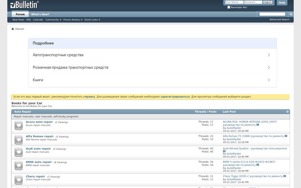Click the Auto Repair category header title
Screen dimensions: 301x188
coord(23,112)
